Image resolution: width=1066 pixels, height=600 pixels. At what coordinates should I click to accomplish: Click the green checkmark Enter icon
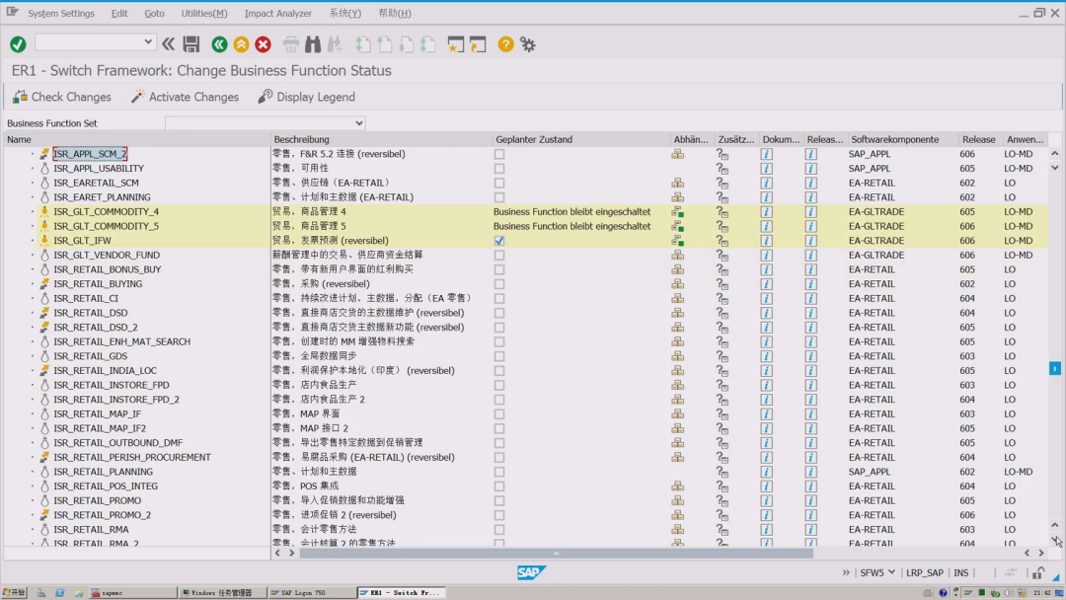click(x=18, y=44)
